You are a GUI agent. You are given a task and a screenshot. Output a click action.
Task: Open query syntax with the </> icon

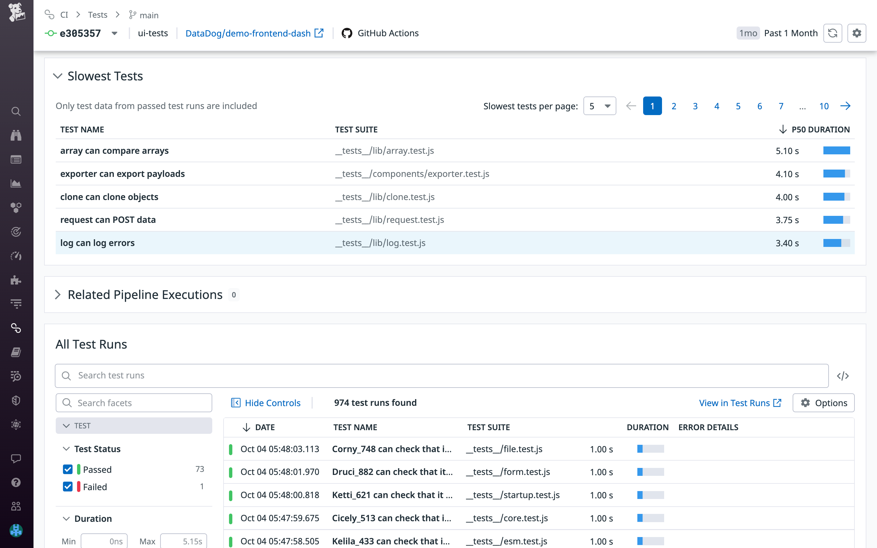click(x=843, y=376)
